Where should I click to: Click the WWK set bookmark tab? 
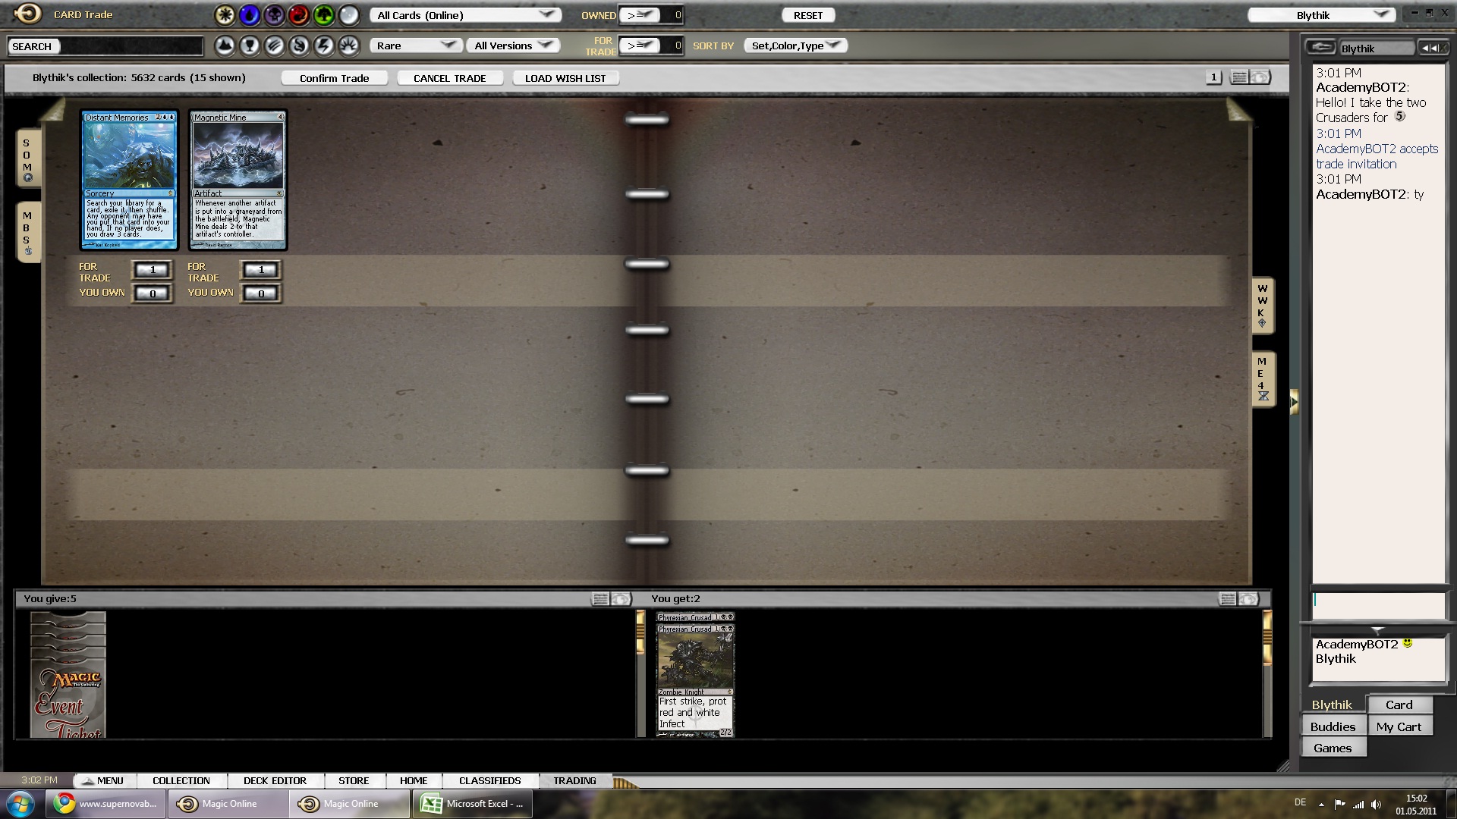click(1262, 305)
